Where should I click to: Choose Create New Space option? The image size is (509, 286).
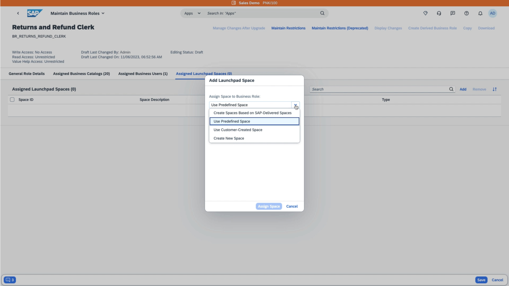tap(228, 138)
